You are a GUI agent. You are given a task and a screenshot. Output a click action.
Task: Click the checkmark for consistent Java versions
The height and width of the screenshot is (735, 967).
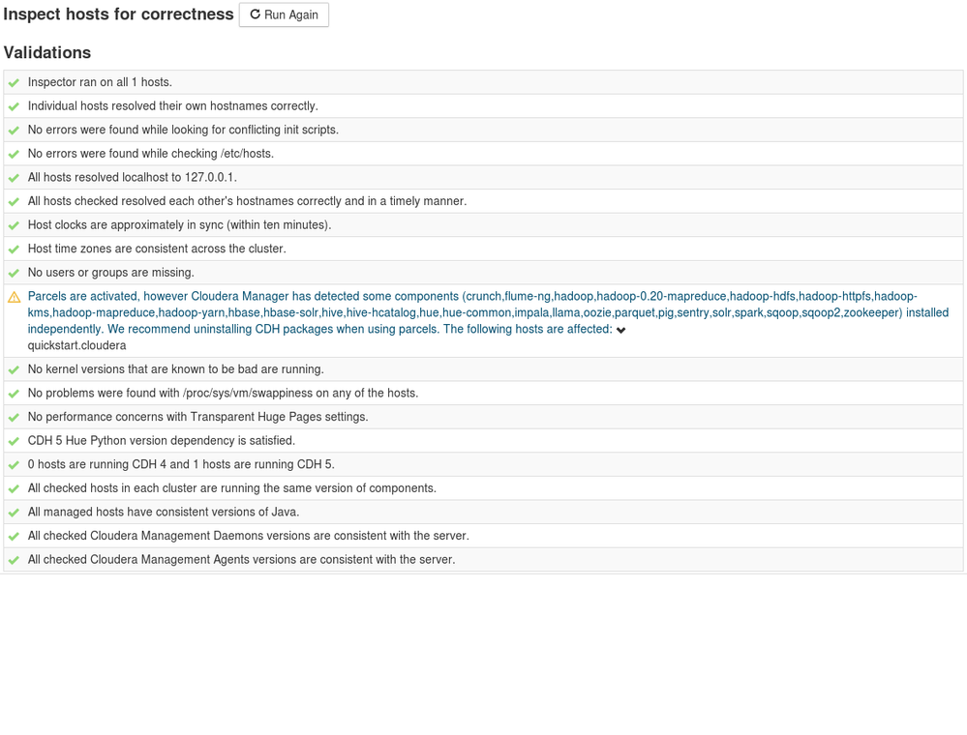(x=14, y=513)
